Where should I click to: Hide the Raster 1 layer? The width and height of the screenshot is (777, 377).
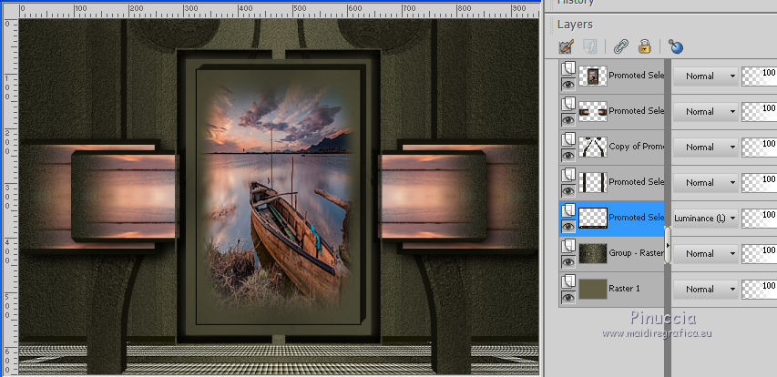coord(568,297)
